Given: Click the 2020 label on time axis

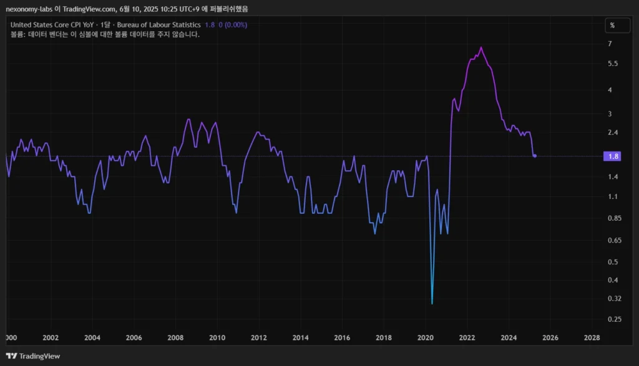Looking at the screenshot, I should pyautogui.click(x=425, y=338).
